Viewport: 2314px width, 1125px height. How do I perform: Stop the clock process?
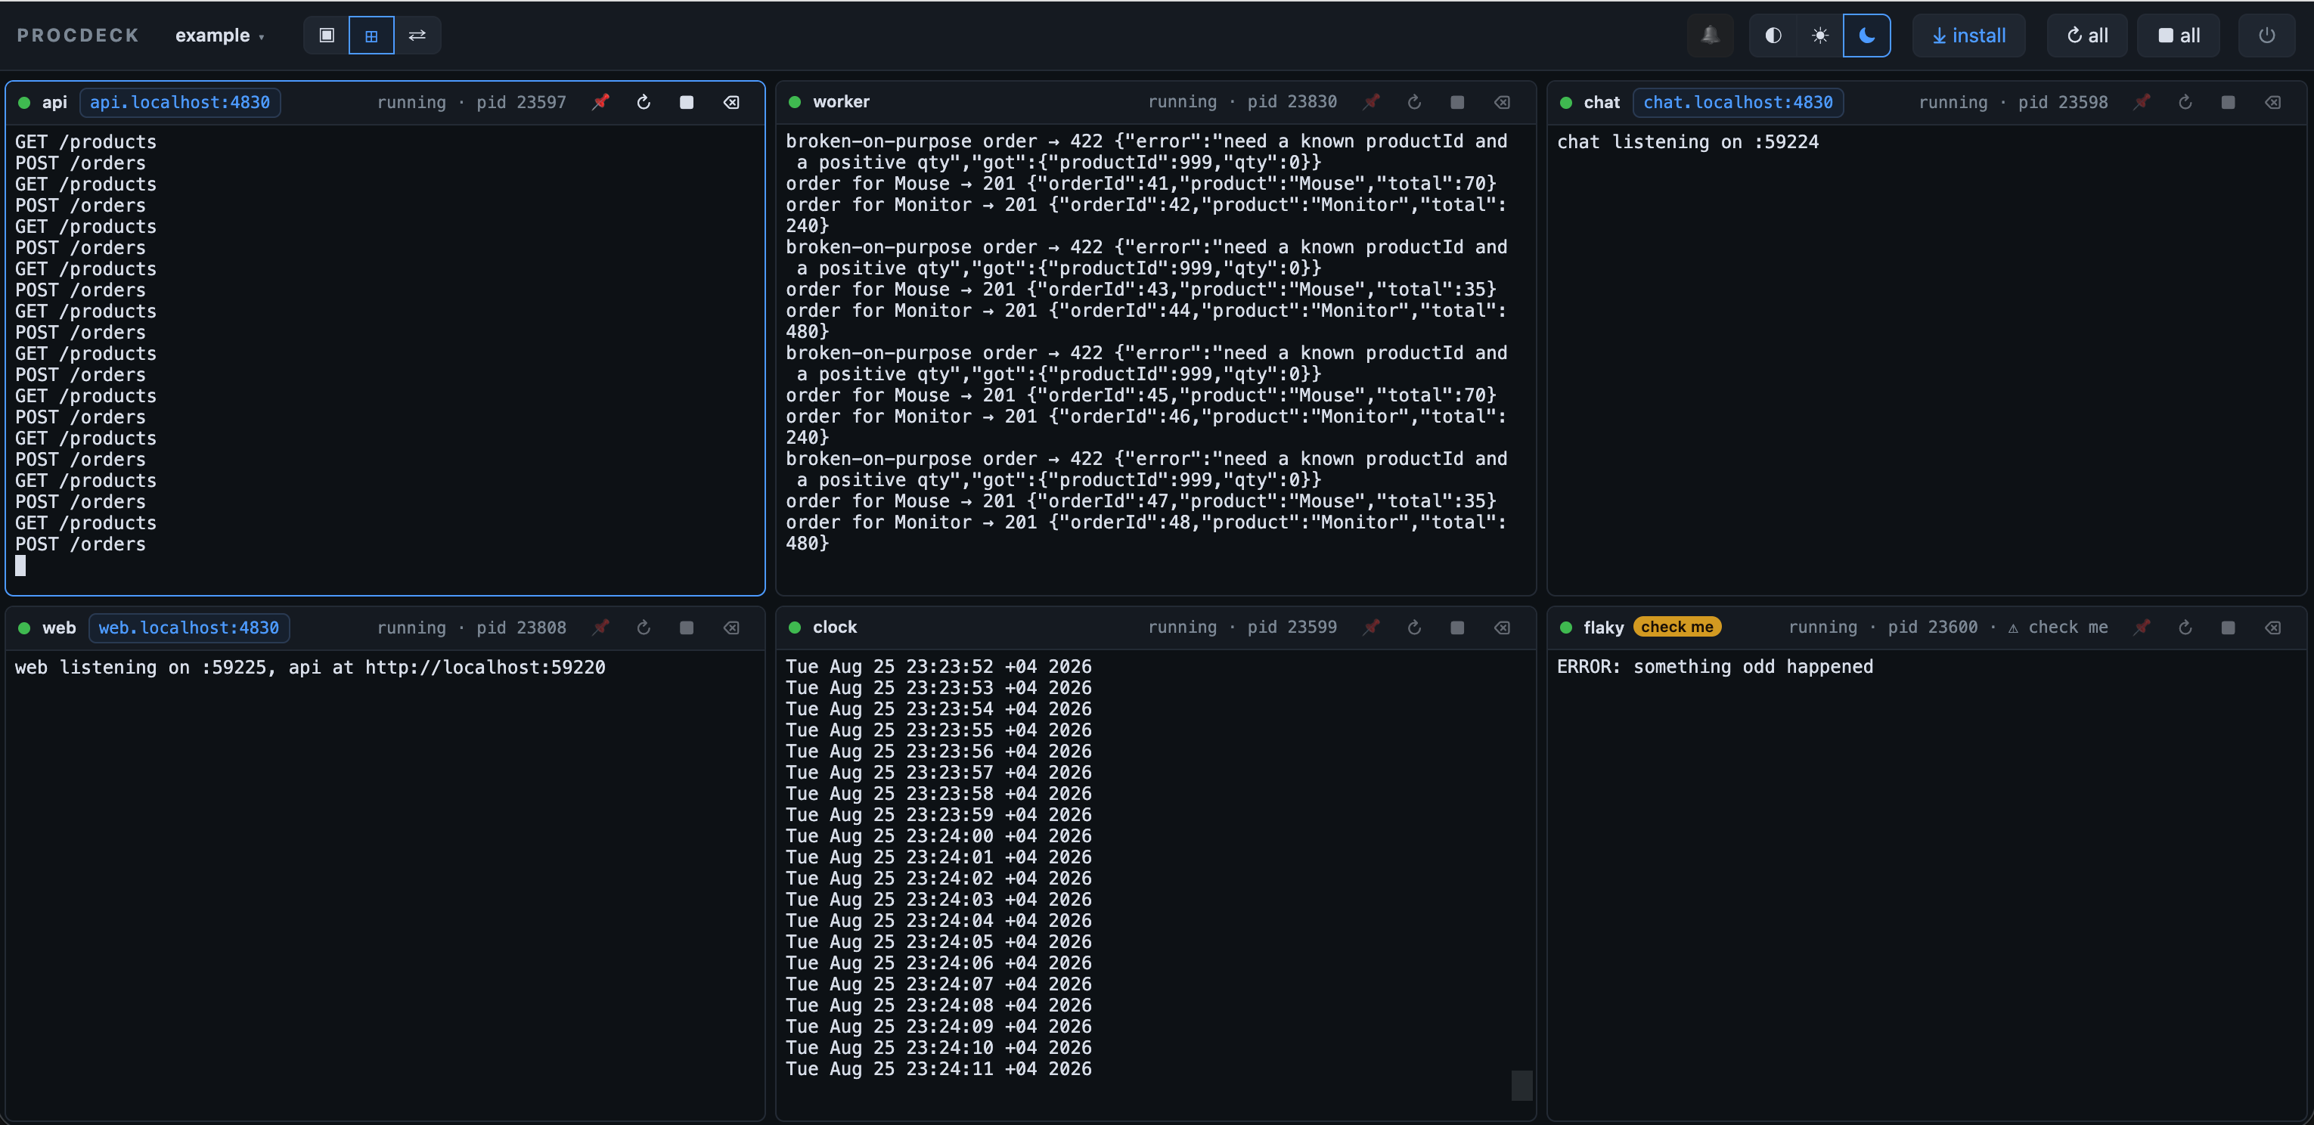pos(1457,627)
